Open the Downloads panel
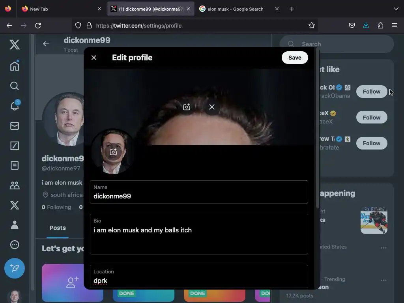 [x=366, y=25]
